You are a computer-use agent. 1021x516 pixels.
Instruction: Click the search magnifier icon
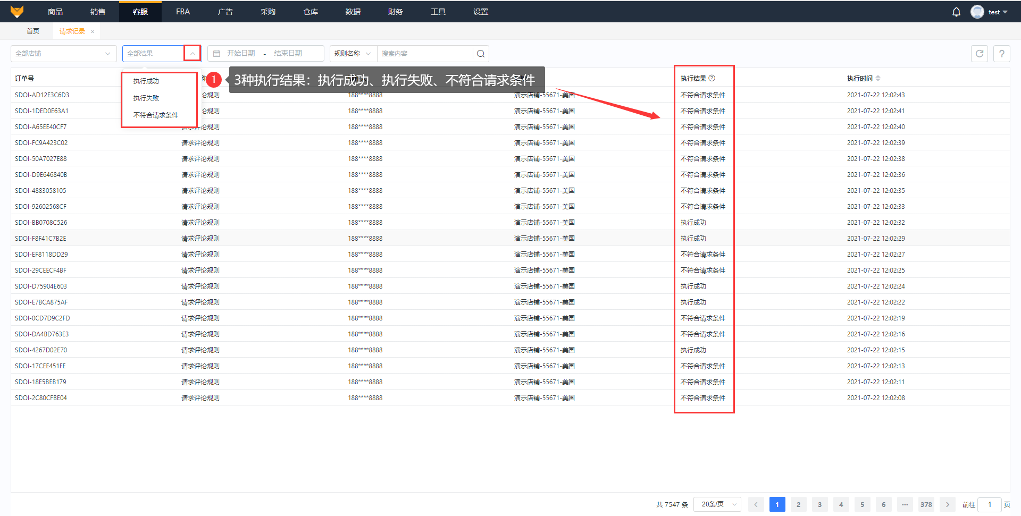tap(481, 54)
